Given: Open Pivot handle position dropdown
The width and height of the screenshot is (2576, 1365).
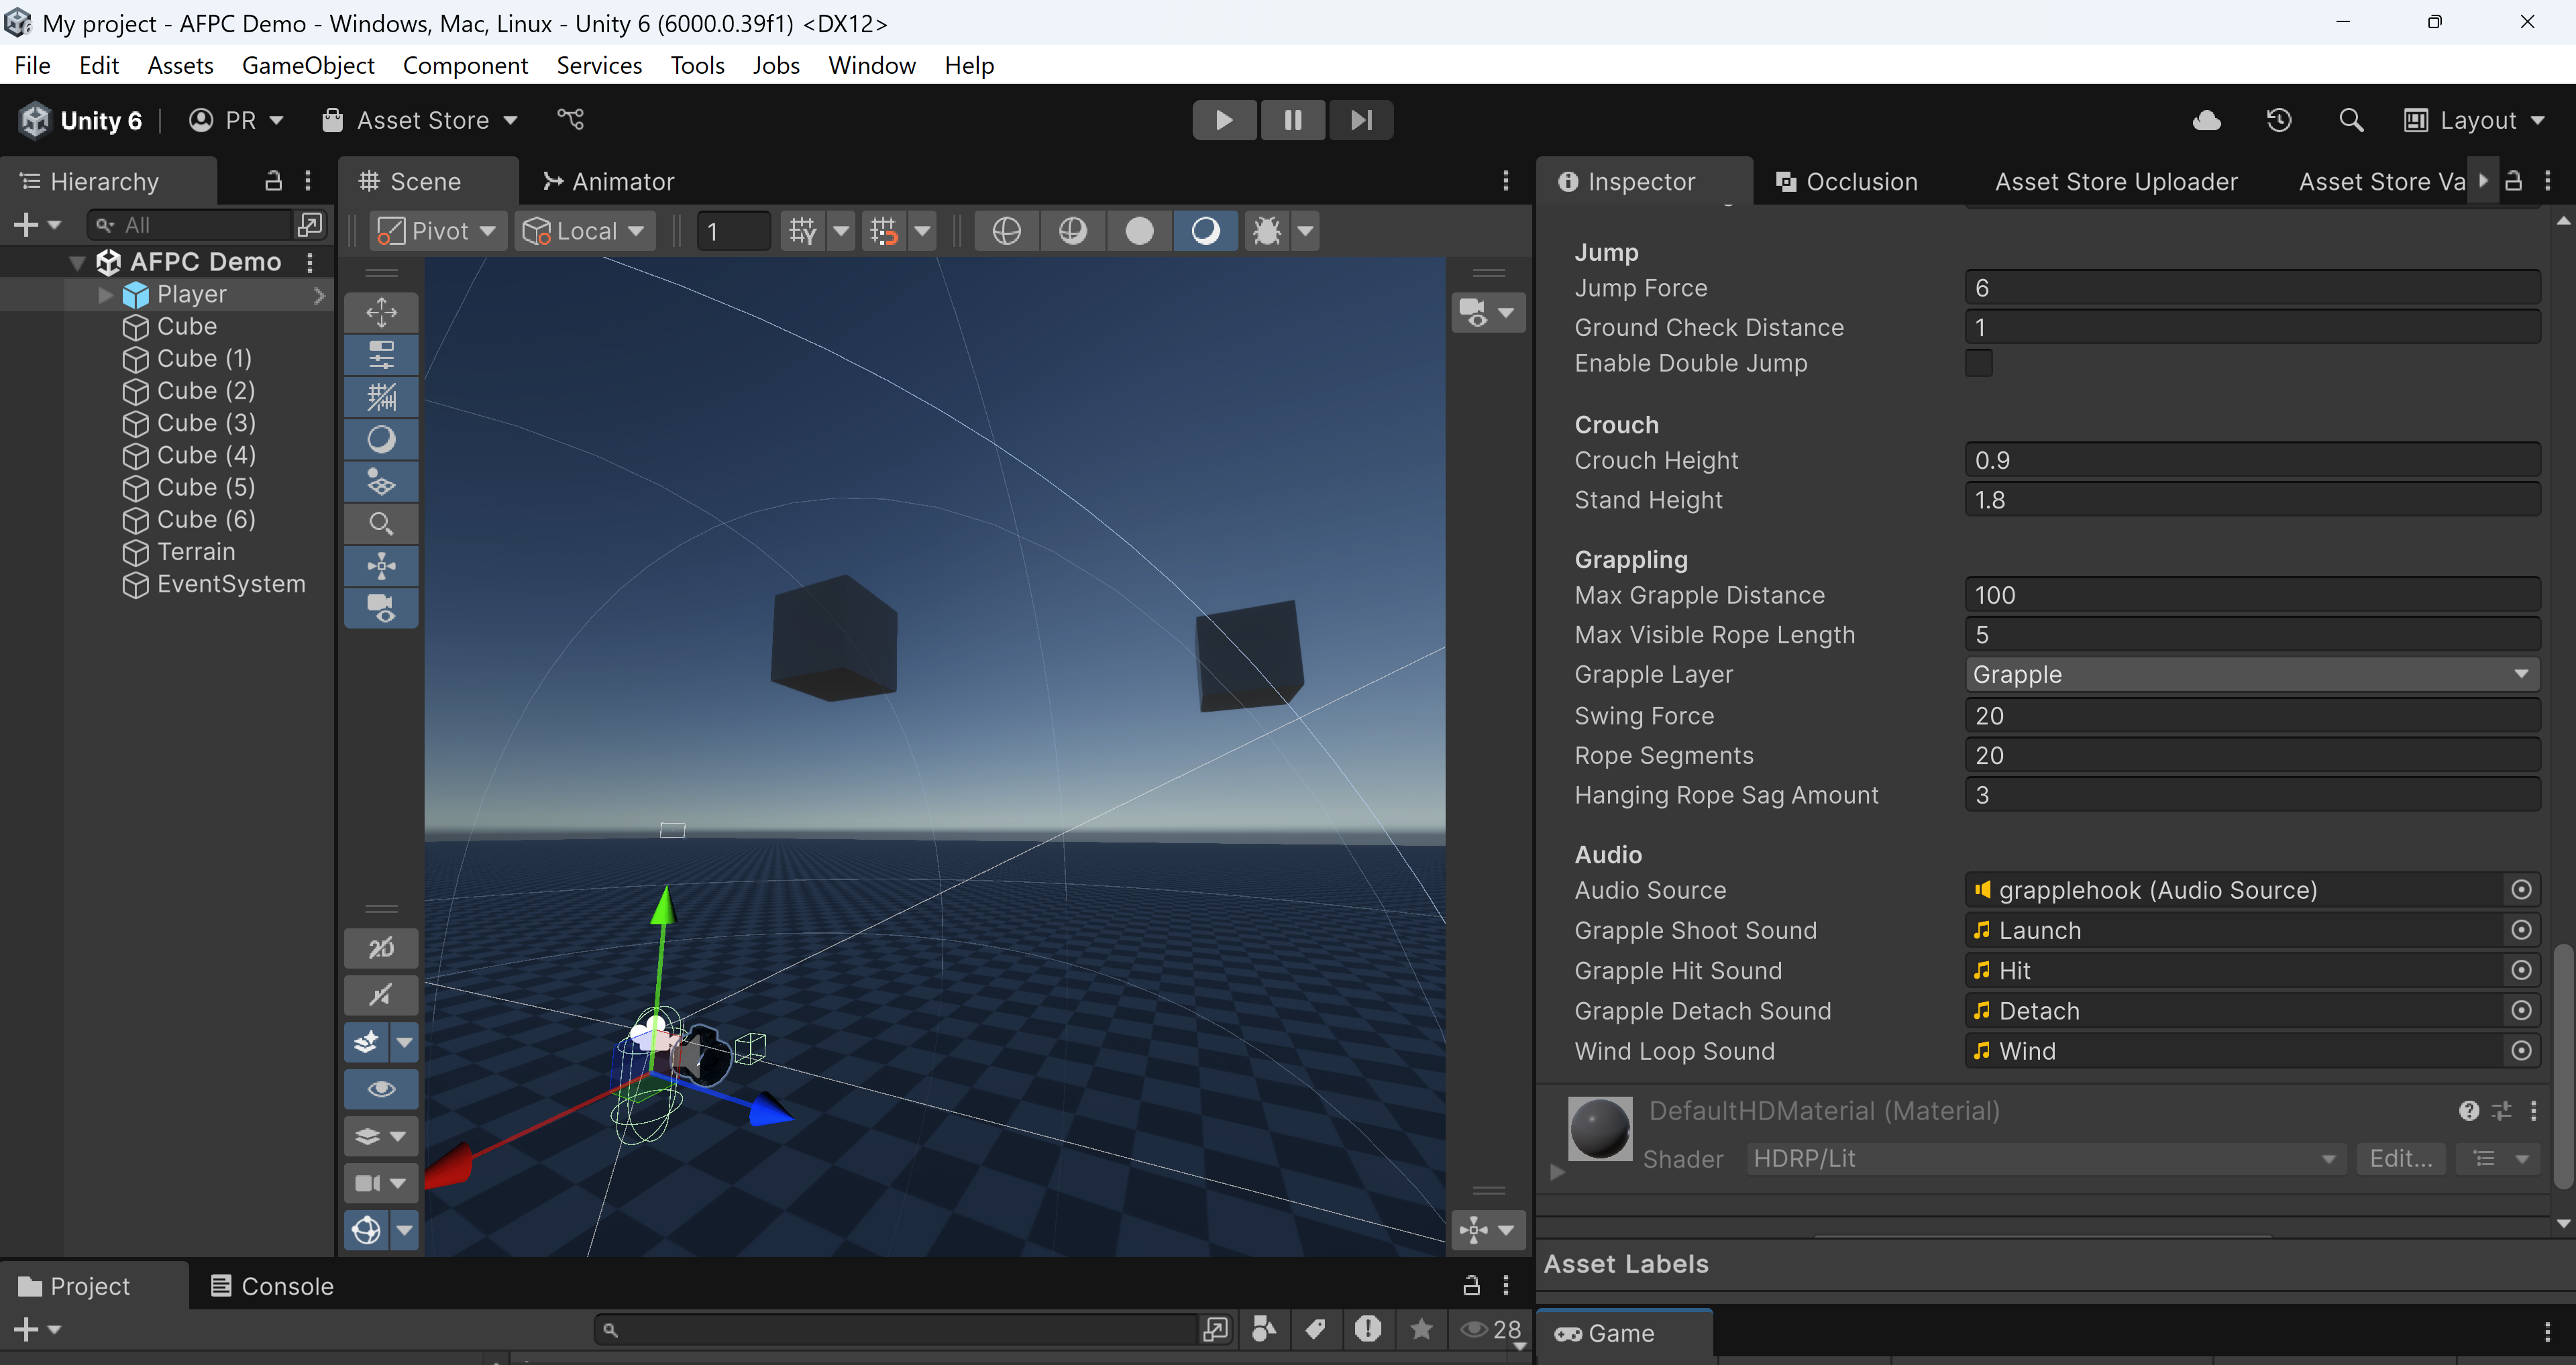Looking at the screenshot, I should coord(437,231).
